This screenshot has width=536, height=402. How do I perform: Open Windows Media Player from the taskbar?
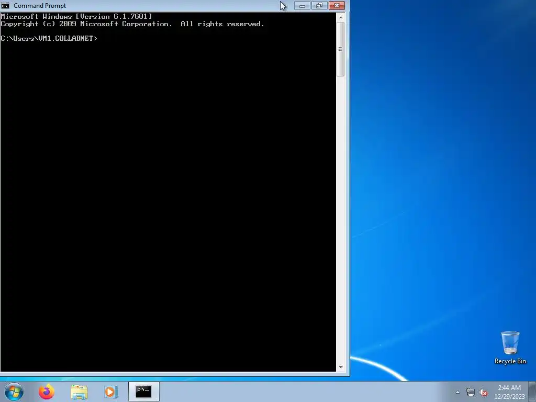click(x=110, y=392)
